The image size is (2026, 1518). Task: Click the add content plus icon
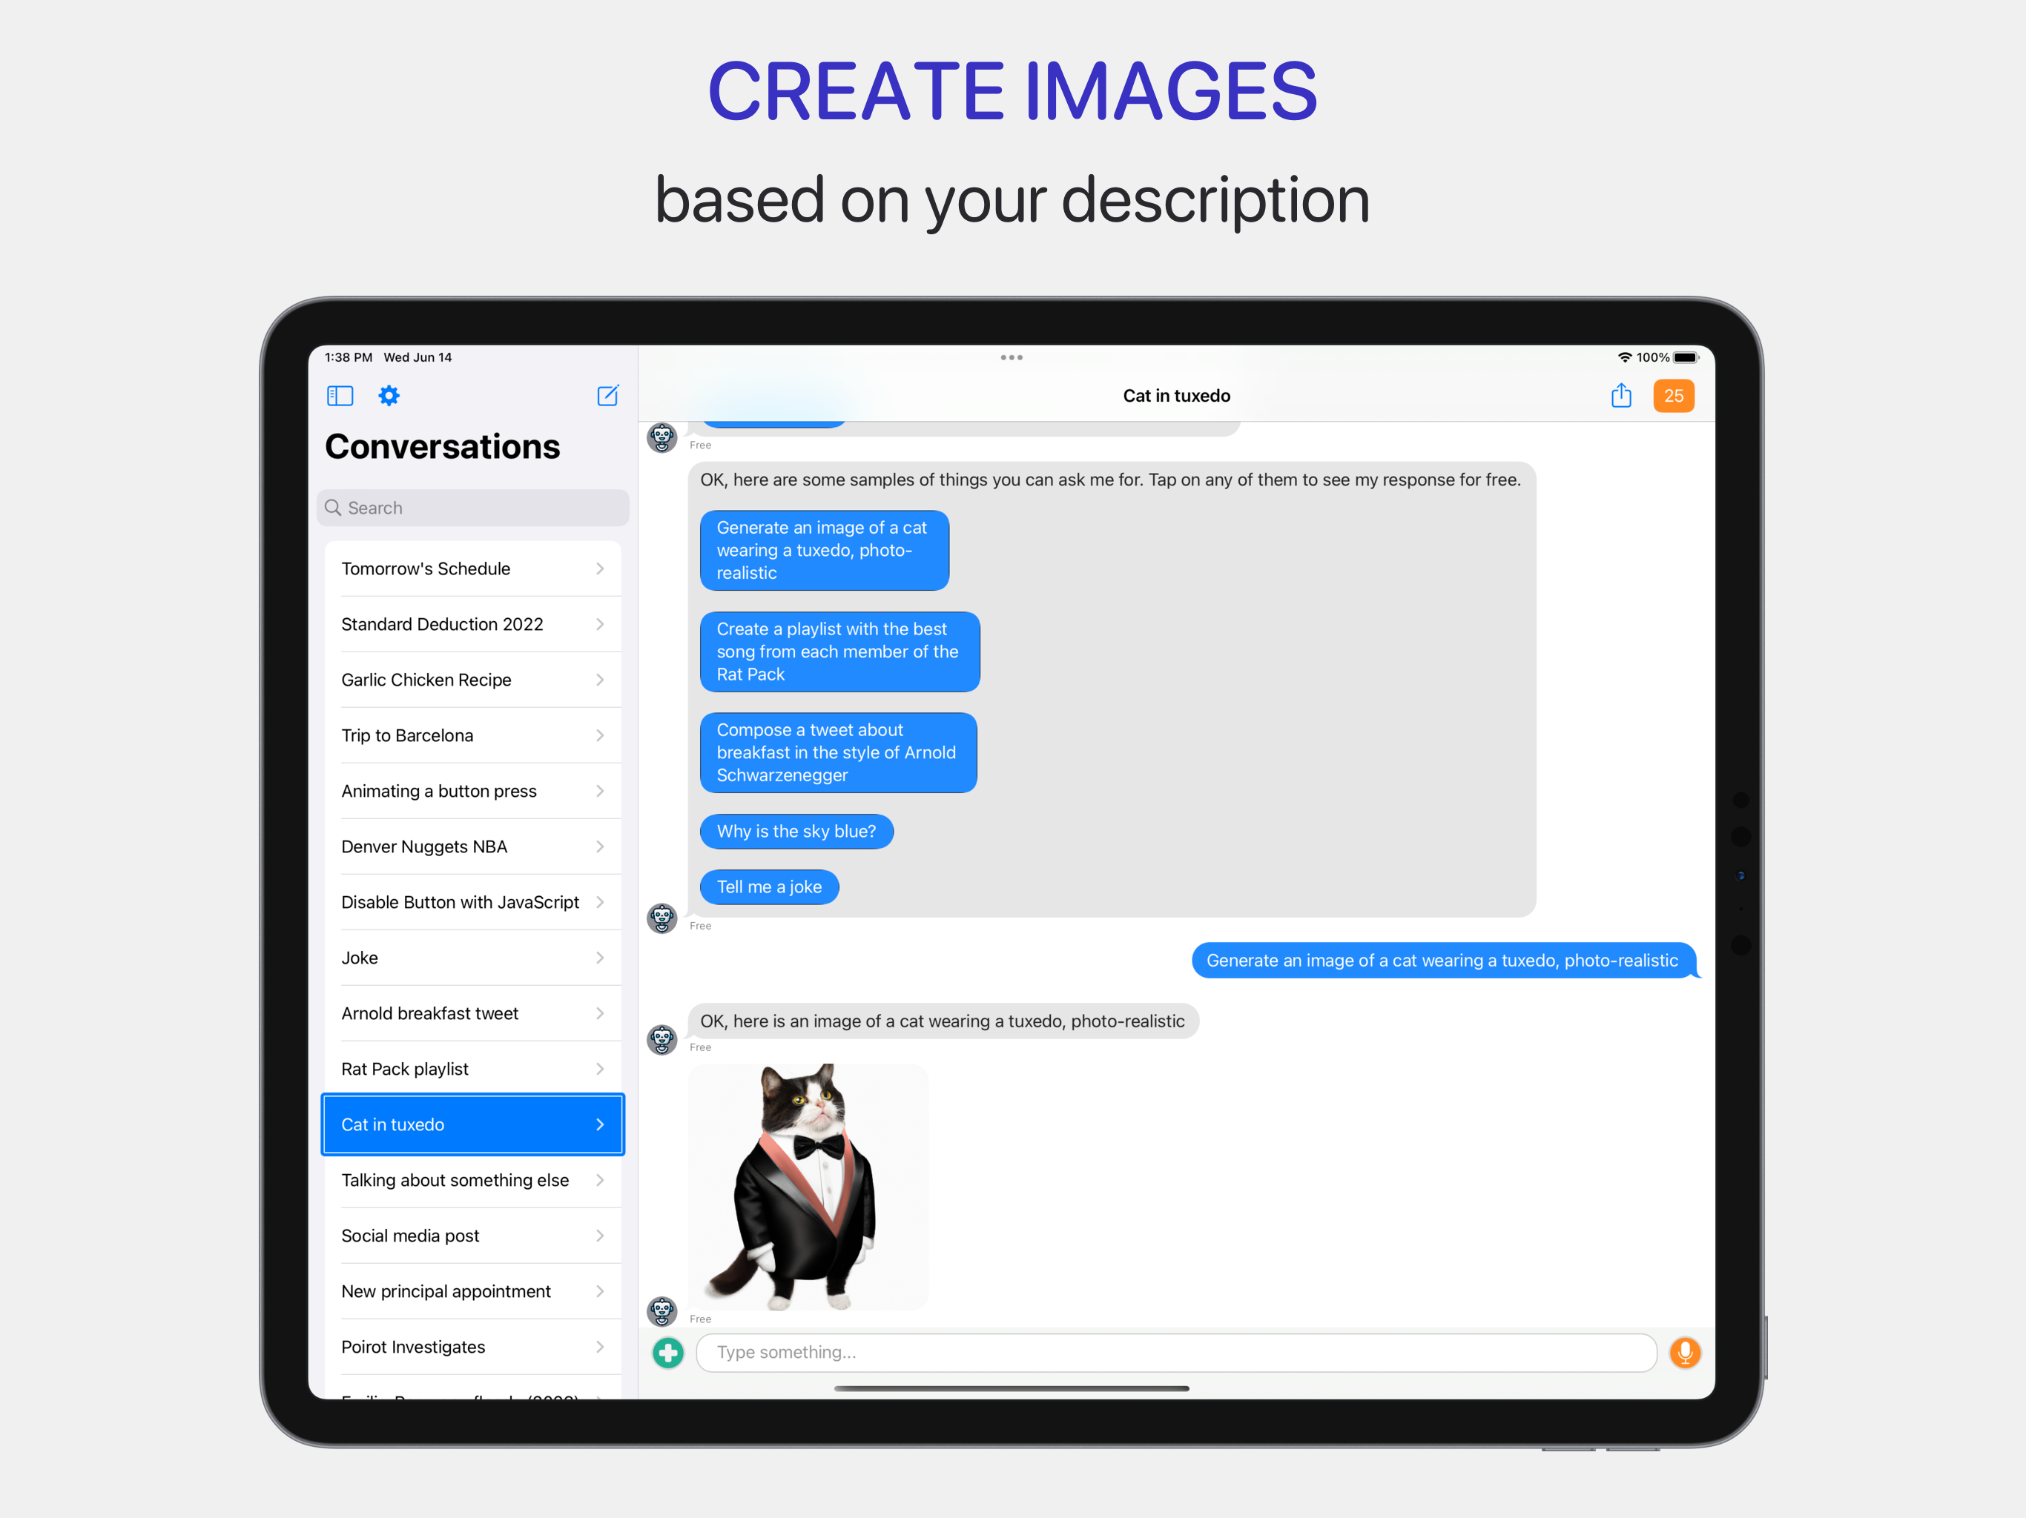(x=668, y=1352)
